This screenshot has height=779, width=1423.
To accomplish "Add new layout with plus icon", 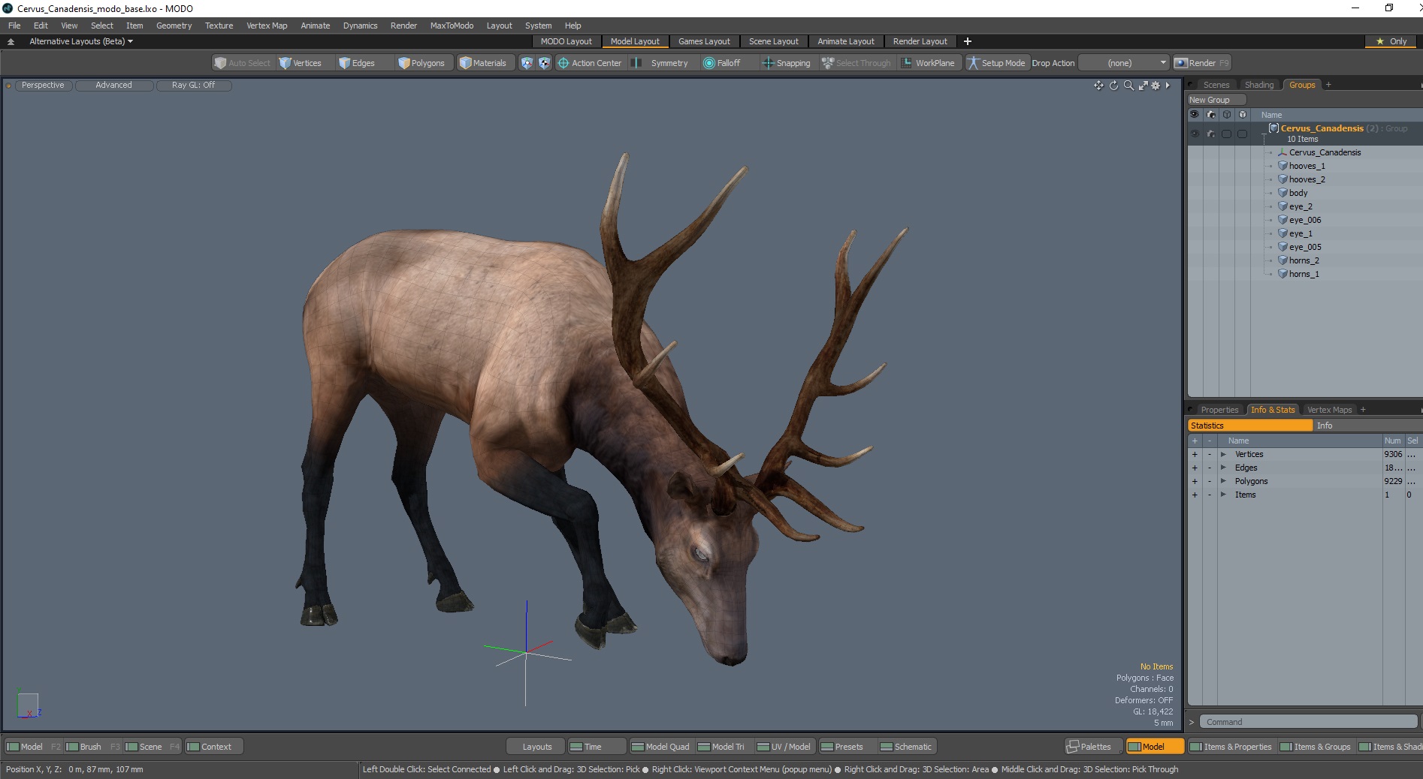I will tap(968, 41).
